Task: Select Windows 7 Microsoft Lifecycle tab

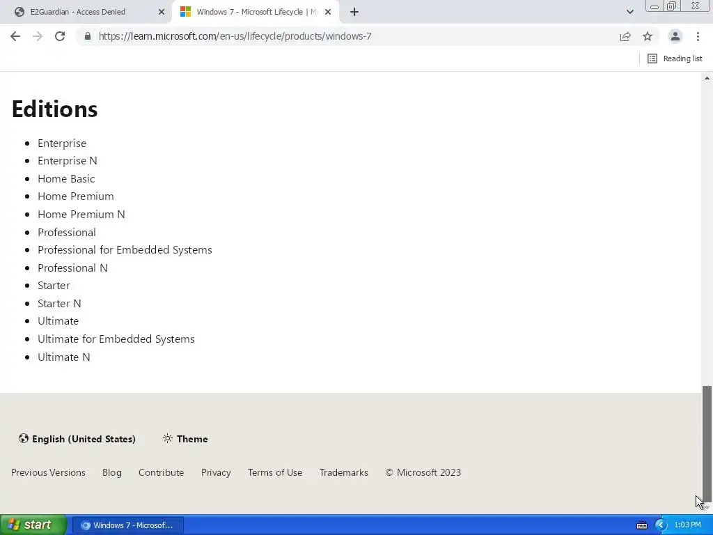Action: [257, 12]
